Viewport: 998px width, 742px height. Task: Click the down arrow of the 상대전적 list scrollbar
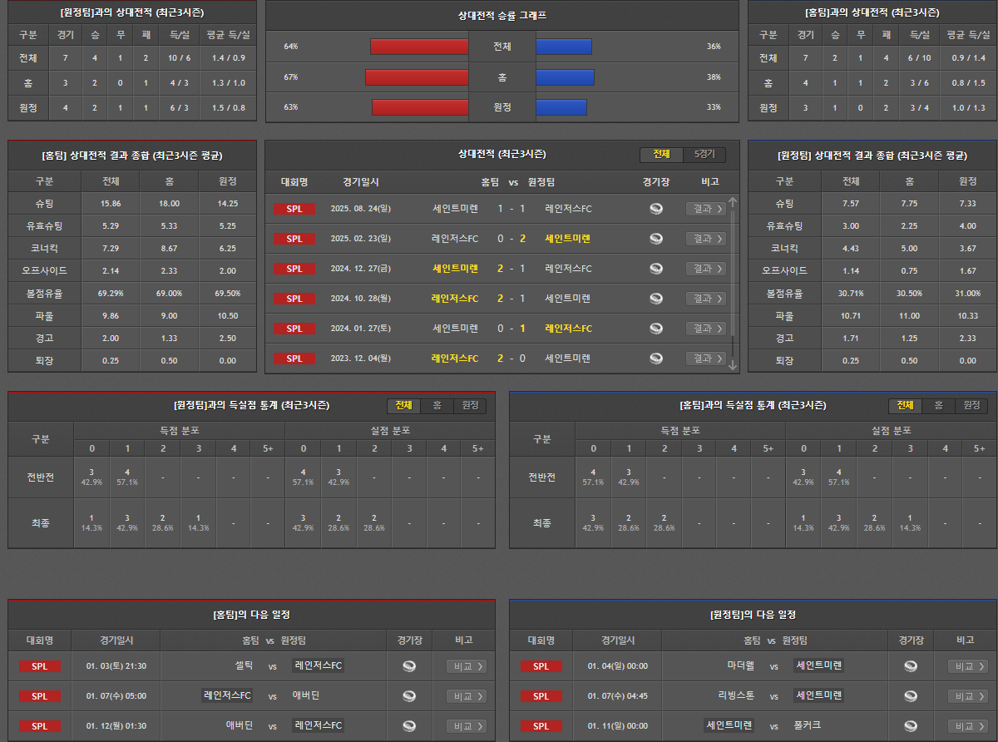pyautogui.click(x=733, y=365)
